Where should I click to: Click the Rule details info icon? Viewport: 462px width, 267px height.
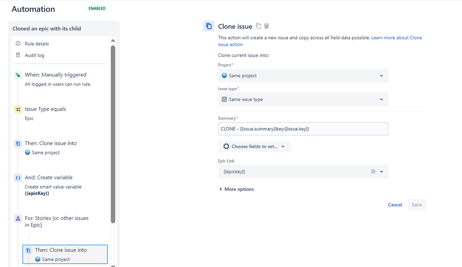point(18,43)
